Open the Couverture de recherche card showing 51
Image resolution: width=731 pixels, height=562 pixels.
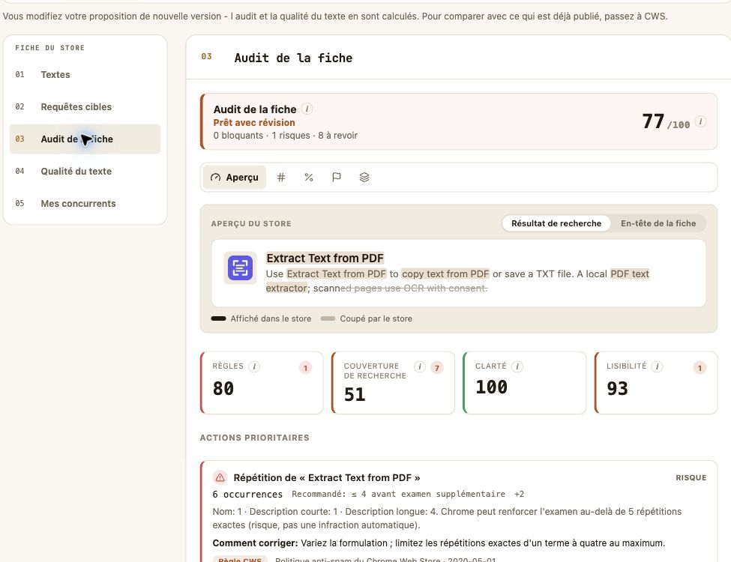point(393,383)
